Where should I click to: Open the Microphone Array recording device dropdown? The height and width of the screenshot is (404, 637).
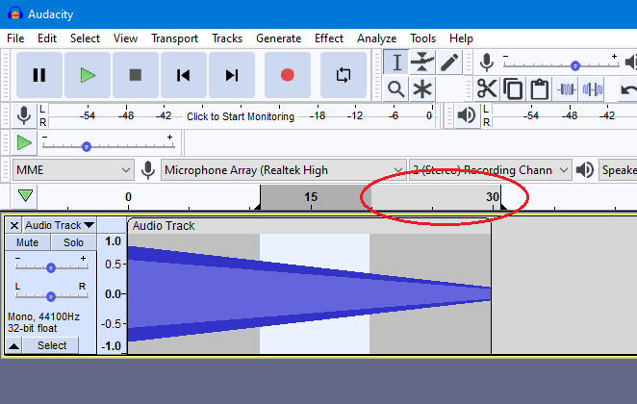[284, 170]
